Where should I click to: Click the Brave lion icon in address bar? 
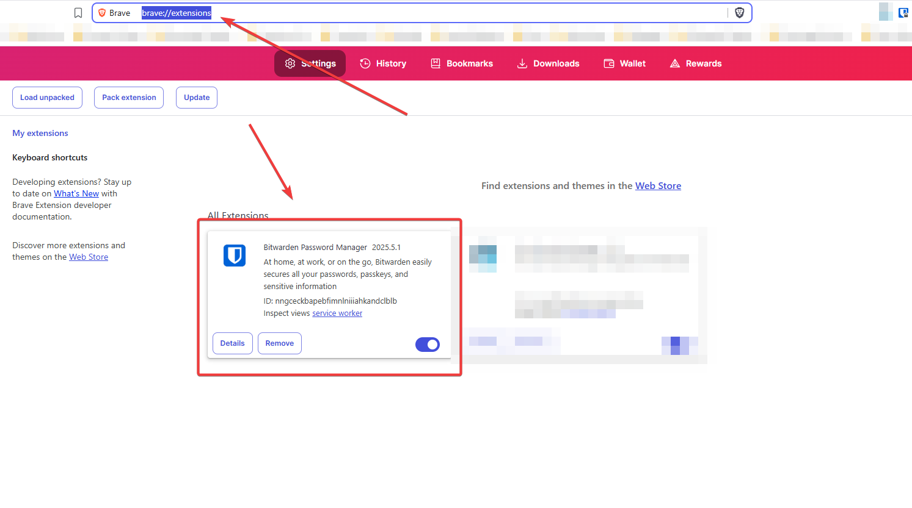pos(102,13)
